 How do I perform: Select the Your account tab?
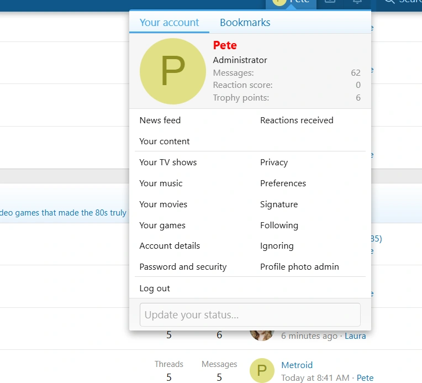pyautogui.click(x=169, y=23)
